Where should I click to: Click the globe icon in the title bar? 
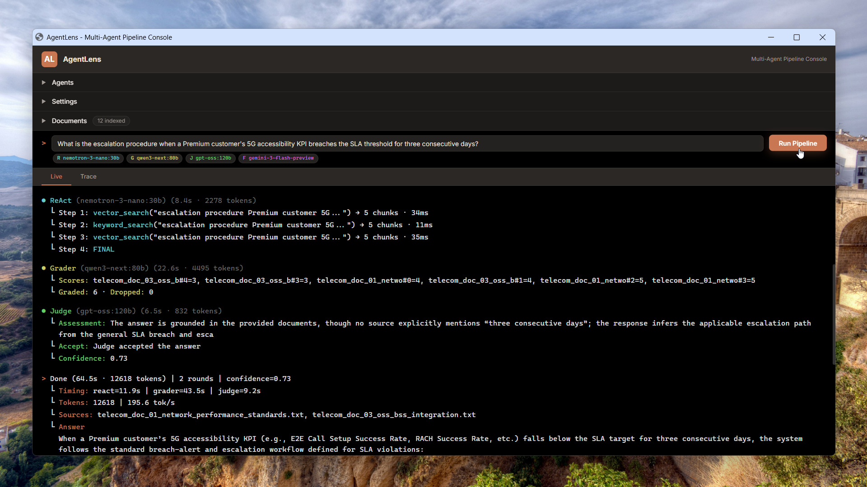[39, 37]
